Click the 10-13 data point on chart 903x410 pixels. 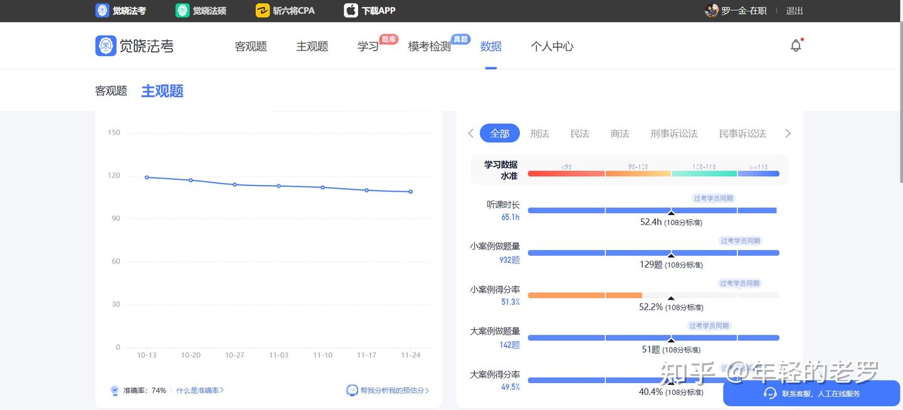[x=147, y=177]
